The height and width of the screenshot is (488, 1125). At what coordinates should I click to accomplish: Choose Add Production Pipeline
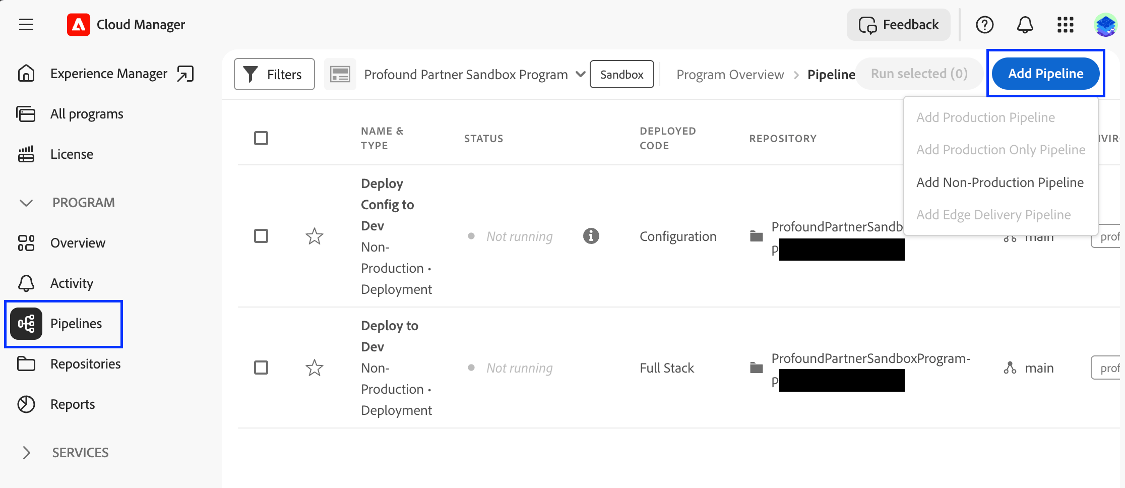point(985,117)
